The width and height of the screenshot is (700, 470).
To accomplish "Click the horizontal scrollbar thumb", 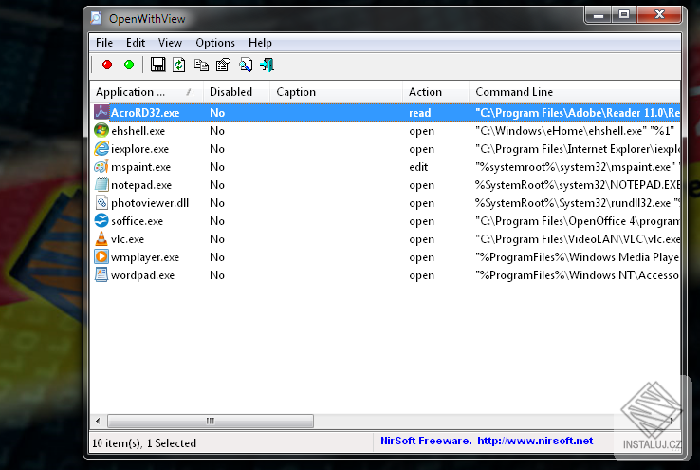I will (211, 421).
